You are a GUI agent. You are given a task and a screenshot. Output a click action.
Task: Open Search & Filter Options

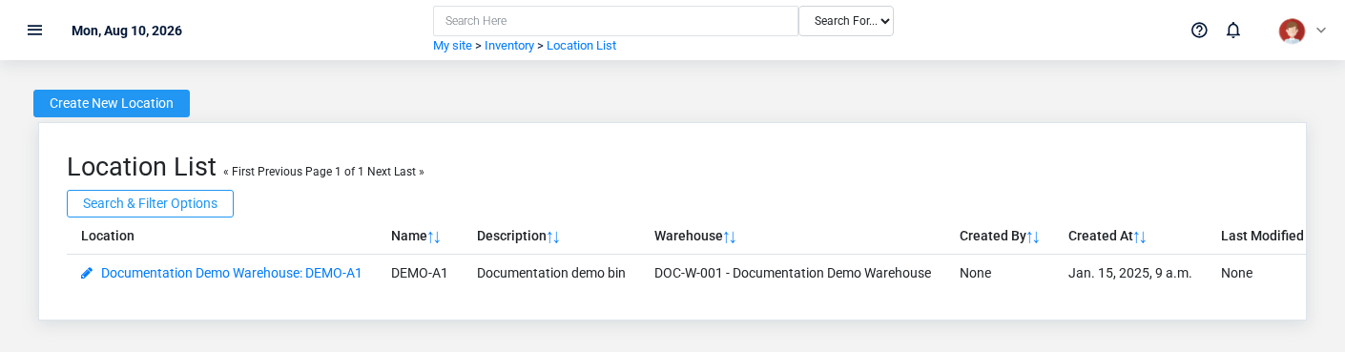(150, 203)
